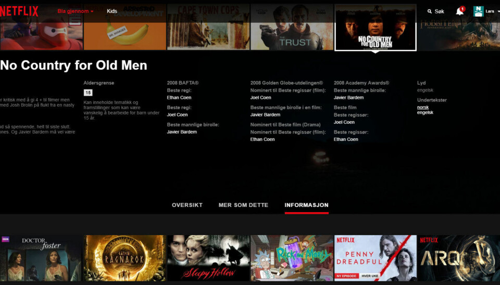Click the 2008 Academy Awards heading
The height and width of the screenshot is (285, 500).
pos(361,83)
